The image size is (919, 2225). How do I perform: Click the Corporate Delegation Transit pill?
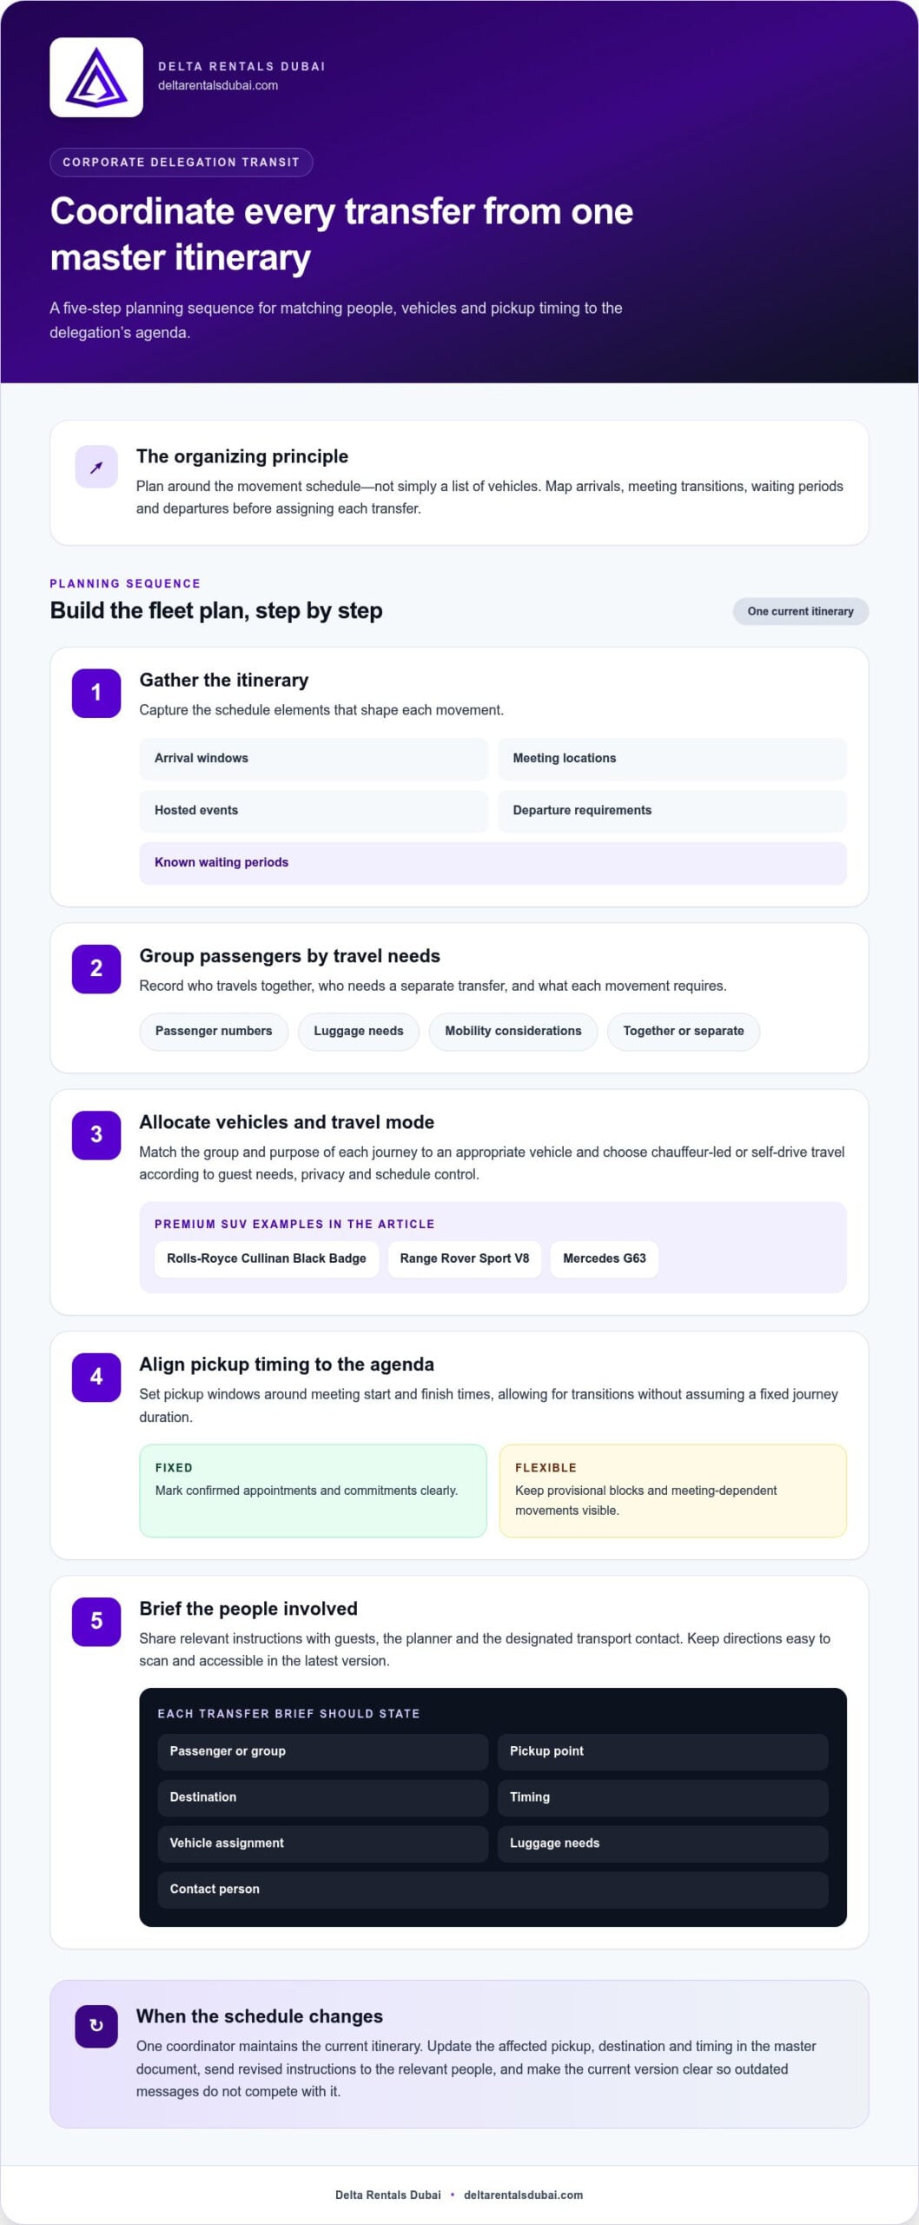click(181, 163)
